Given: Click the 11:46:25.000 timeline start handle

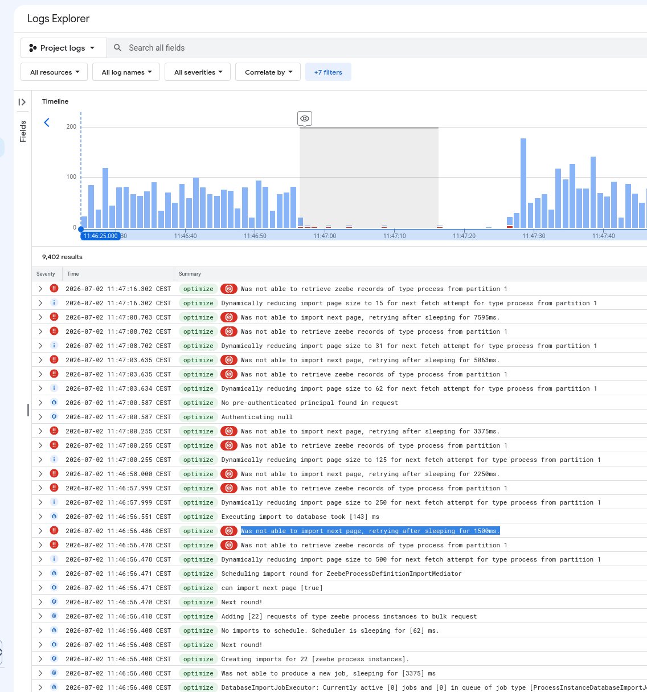Looking at the screenshot, I should [100, 236].
